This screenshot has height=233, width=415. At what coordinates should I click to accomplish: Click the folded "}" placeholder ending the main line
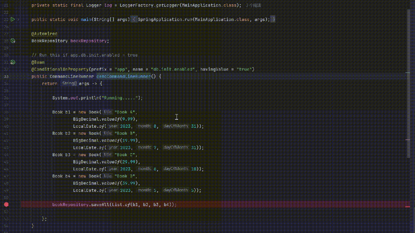pyautogui.click(x=273, y=20)
